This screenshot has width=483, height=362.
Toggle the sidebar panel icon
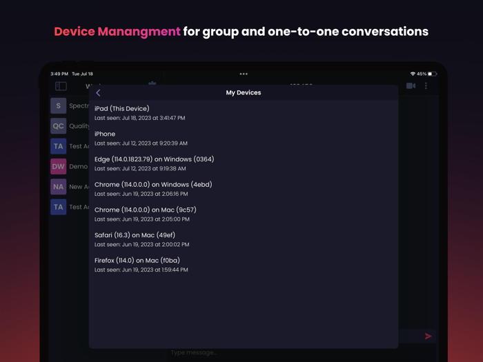click(x=61, y=86)
